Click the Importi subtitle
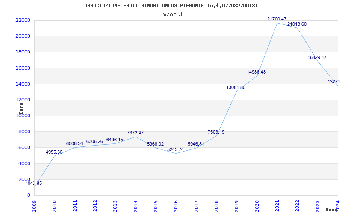The width and height of the screenshot is (342, 214). pyautogui.click(x=171, y=15)
